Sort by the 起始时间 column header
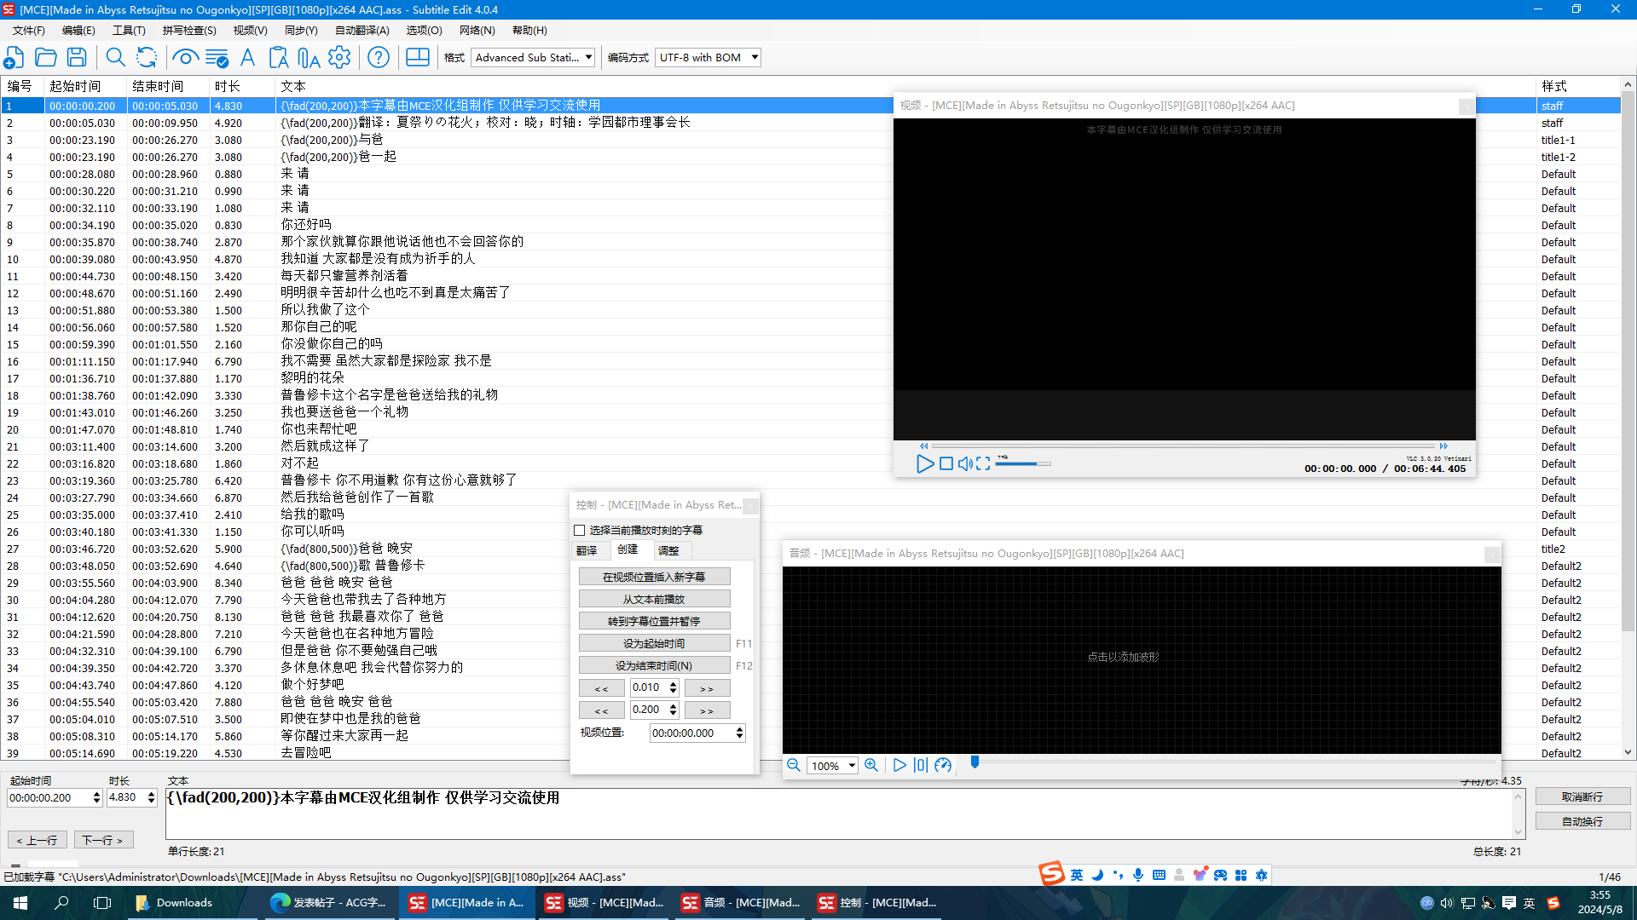The height and width of the screenshot is (920, 1637). coord(86,86)
